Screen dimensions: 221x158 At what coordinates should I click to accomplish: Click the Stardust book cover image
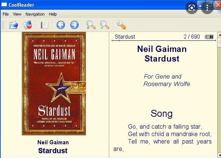54,83
